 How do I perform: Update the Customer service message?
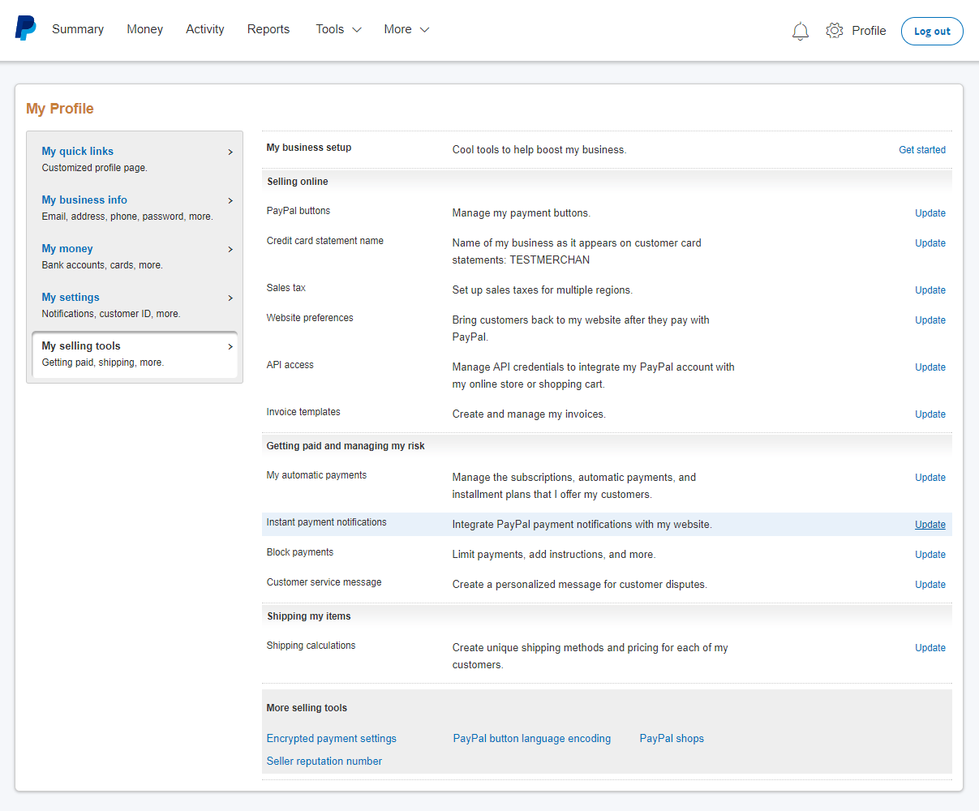[930, 585]
